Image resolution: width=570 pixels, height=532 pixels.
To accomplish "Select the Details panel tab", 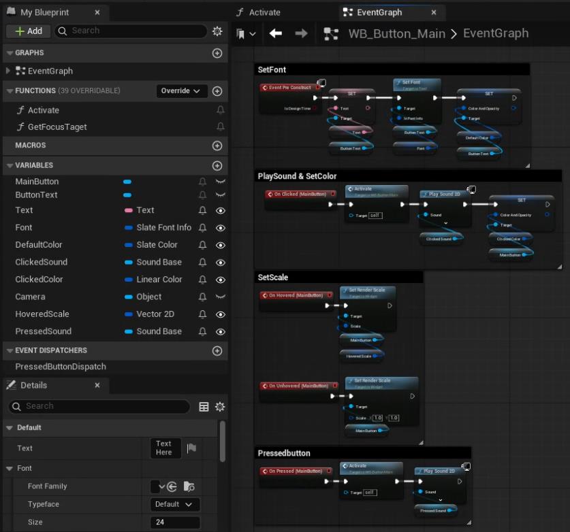I will point(34,385).
